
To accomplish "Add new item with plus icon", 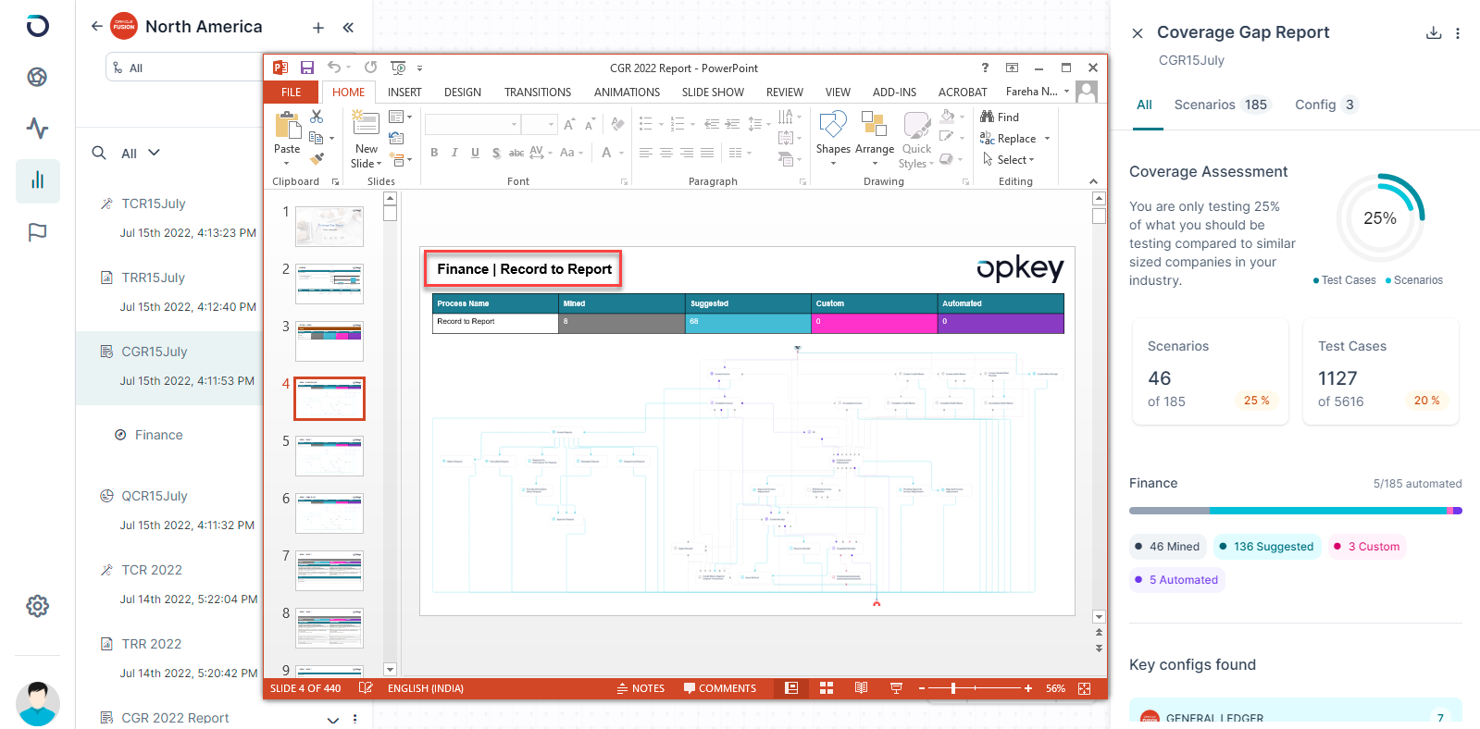I will pyautogui.click(x=318, y=28).
